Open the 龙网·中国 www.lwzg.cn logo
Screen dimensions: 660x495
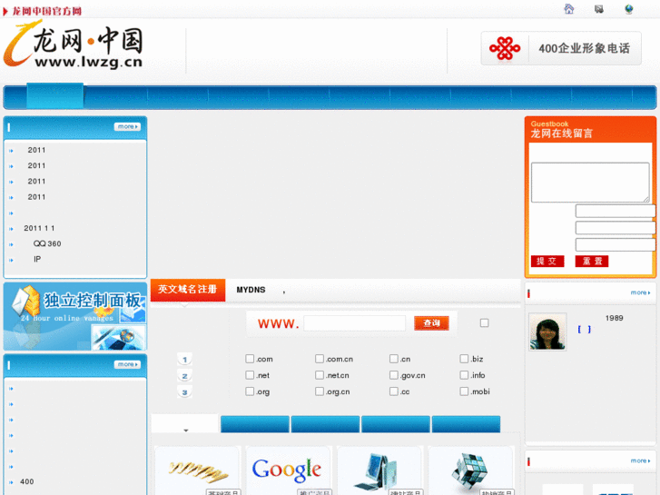tap(74, 45)
